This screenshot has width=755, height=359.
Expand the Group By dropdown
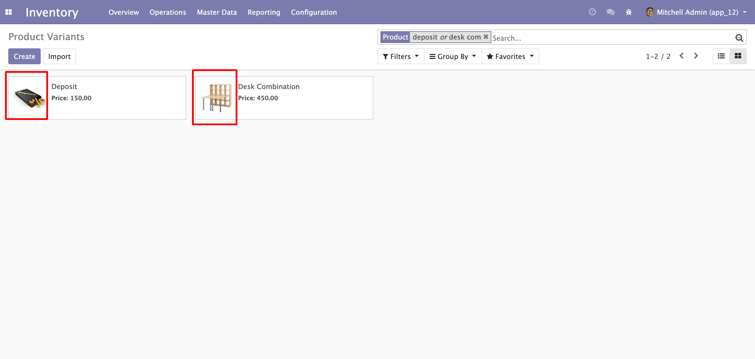(453, 56)
